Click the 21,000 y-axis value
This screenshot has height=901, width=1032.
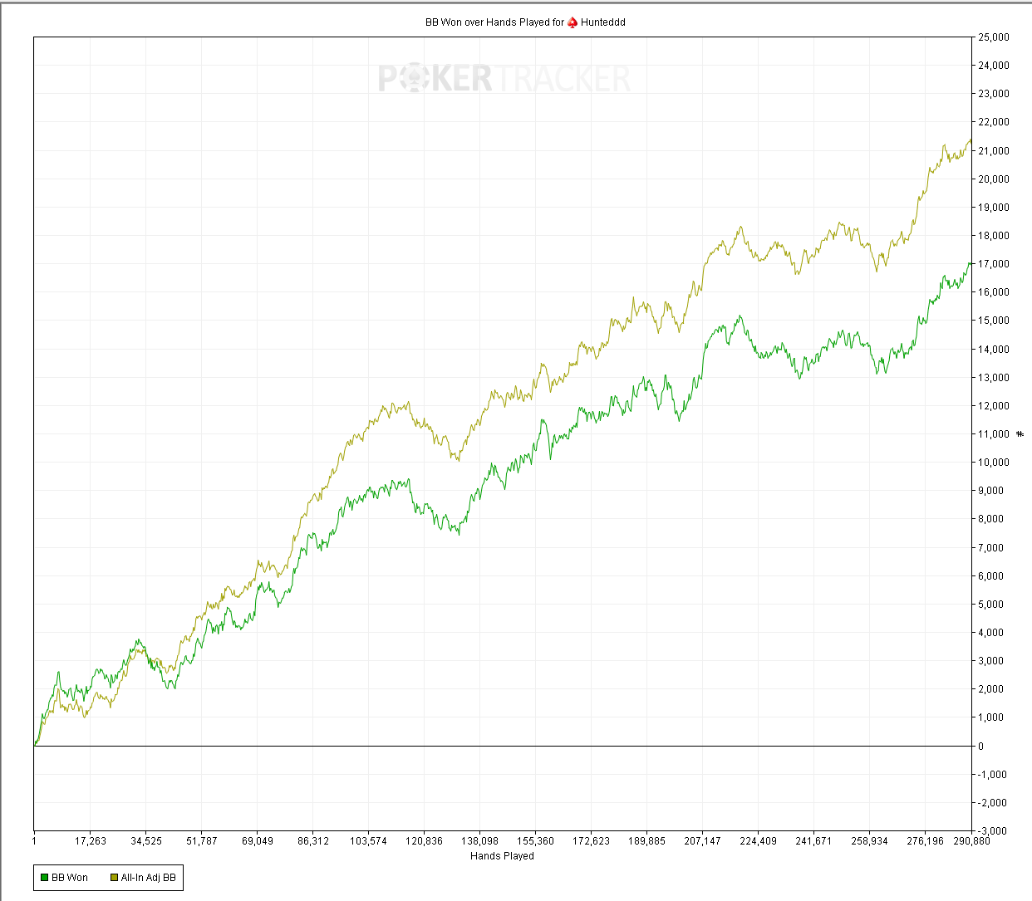tap(995, 151)
